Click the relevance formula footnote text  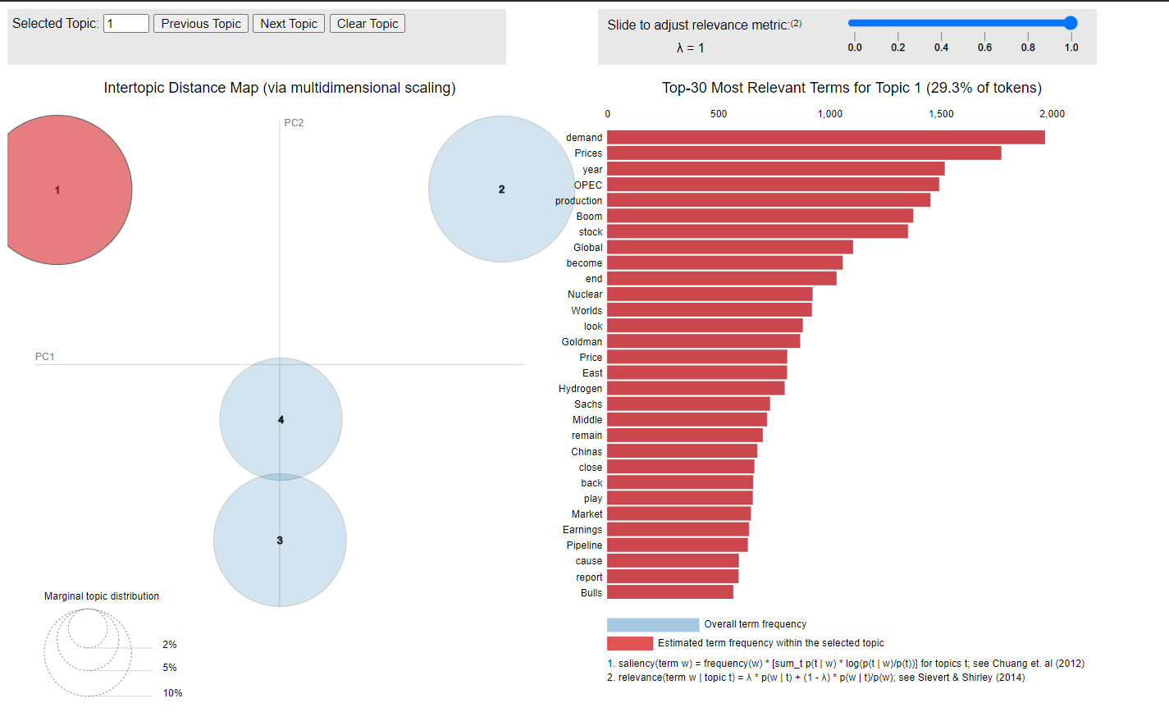(816, 678)
